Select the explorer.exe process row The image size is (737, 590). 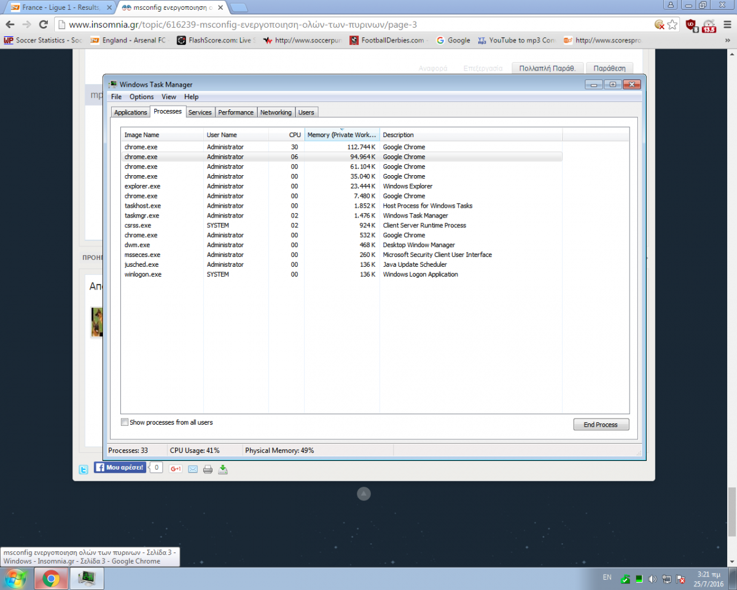(142, 186)
